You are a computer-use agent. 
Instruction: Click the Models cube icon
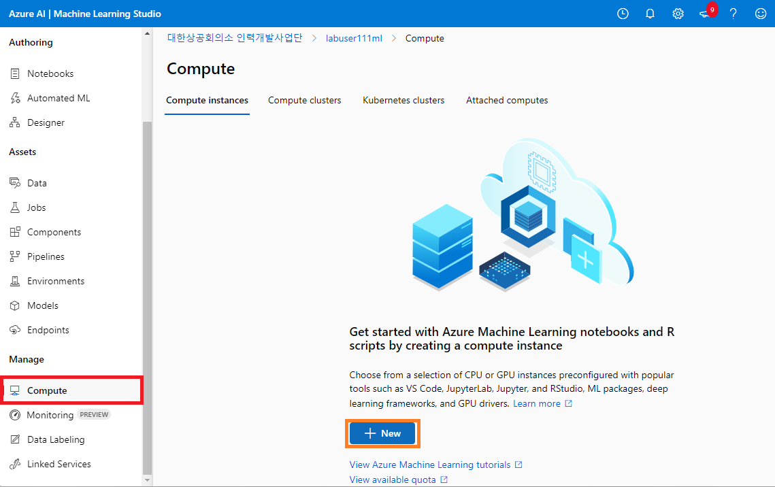15,305
